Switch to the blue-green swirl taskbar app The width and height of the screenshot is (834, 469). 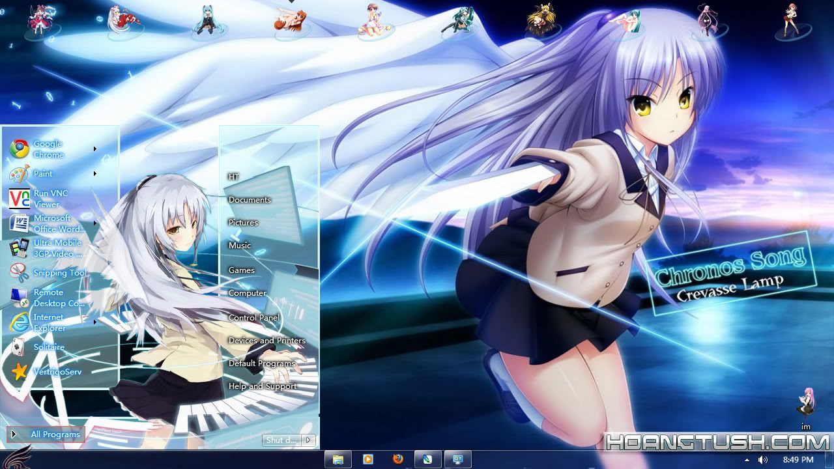coord(428,459)
